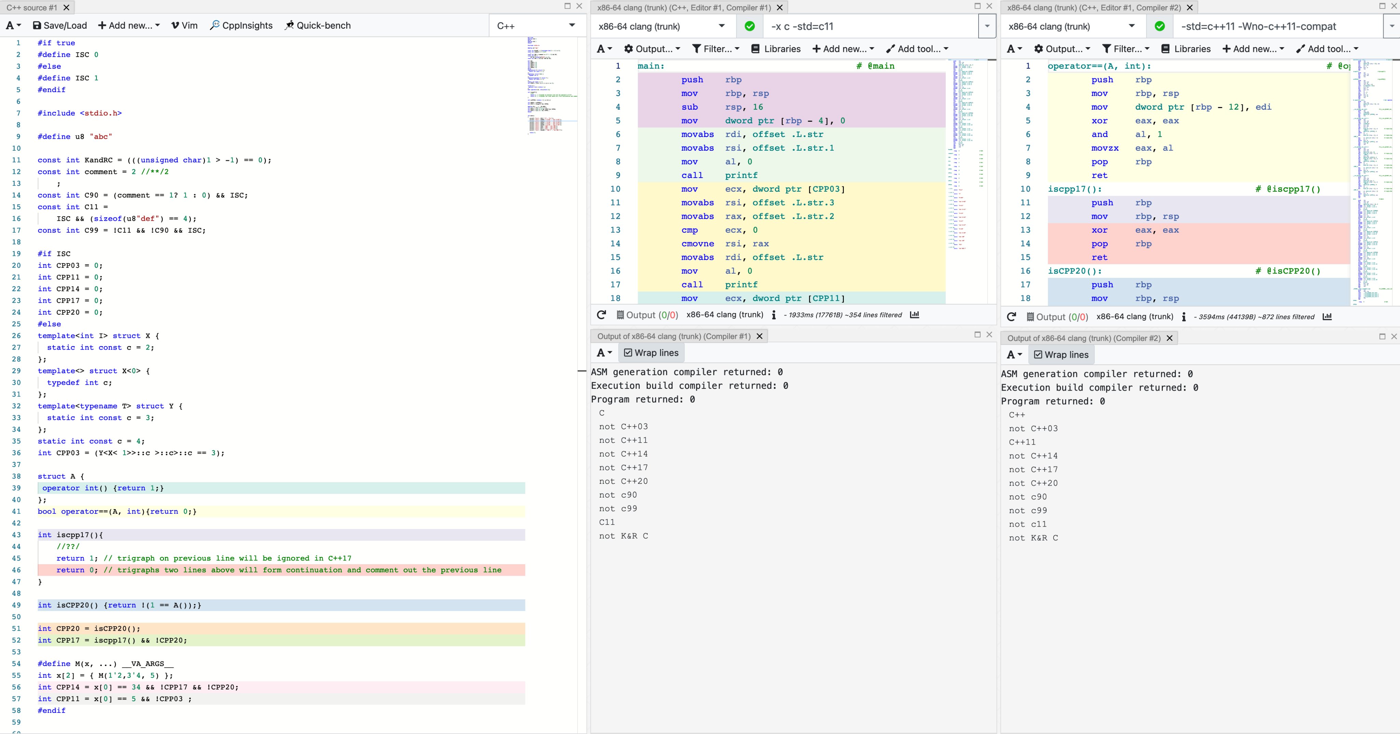Click 'Program returned: 0' in Compiler #1 output

point(643,399)
